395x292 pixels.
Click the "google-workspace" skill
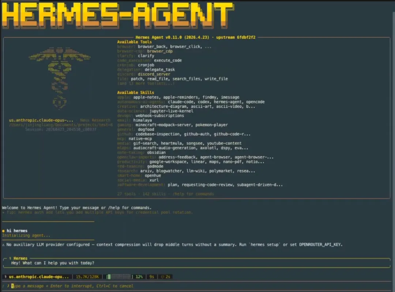[168, 162]
